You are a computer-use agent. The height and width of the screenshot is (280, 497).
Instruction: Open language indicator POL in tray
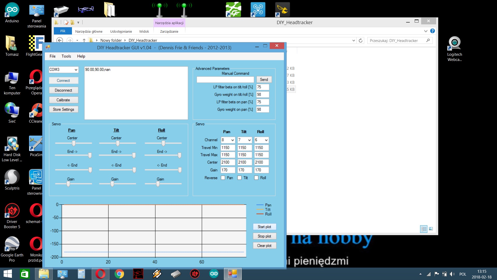pos(463,274)
